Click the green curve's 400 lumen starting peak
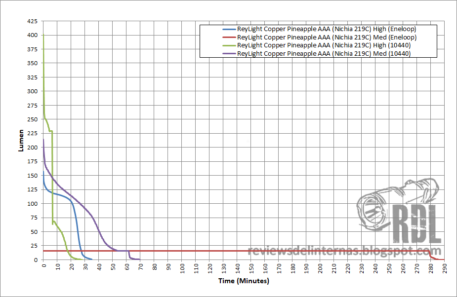 pos(43,35)
